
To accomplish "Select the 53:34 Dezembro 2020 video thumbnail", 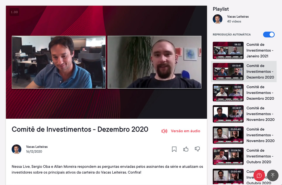I will (228, 93).
